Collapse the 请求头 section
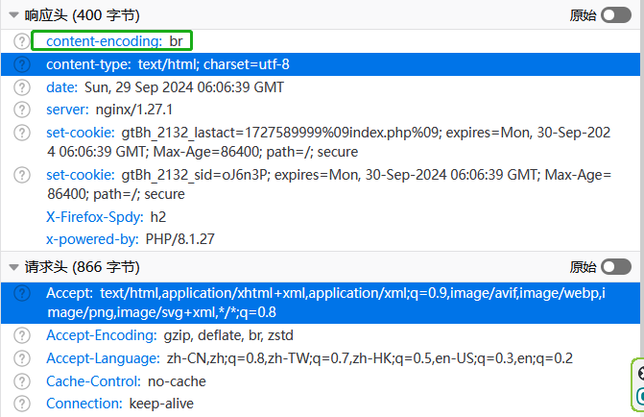The width and height of the screenshot is (644, 417). click(14, 267)
